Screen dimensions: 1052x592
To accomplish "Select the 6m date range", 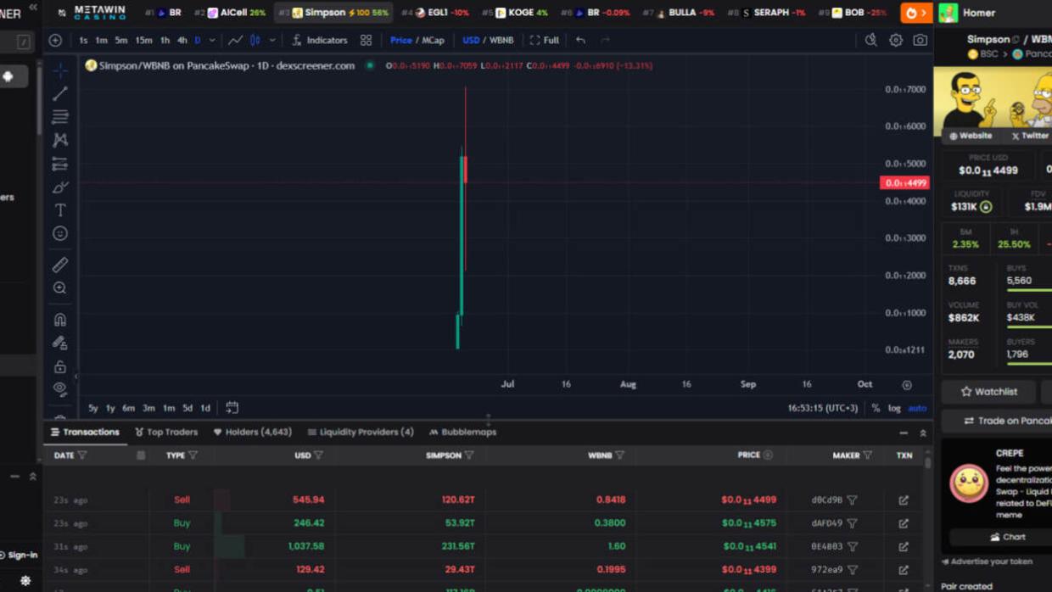I will [128, 408].
